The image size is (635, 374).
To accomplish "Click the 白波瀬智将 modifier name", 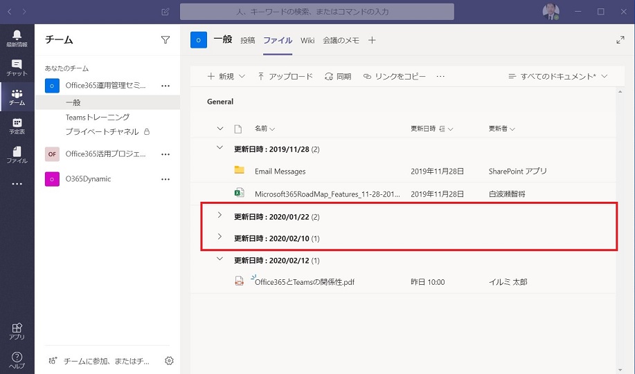I will pyautogui.click(x=507, y=194).
